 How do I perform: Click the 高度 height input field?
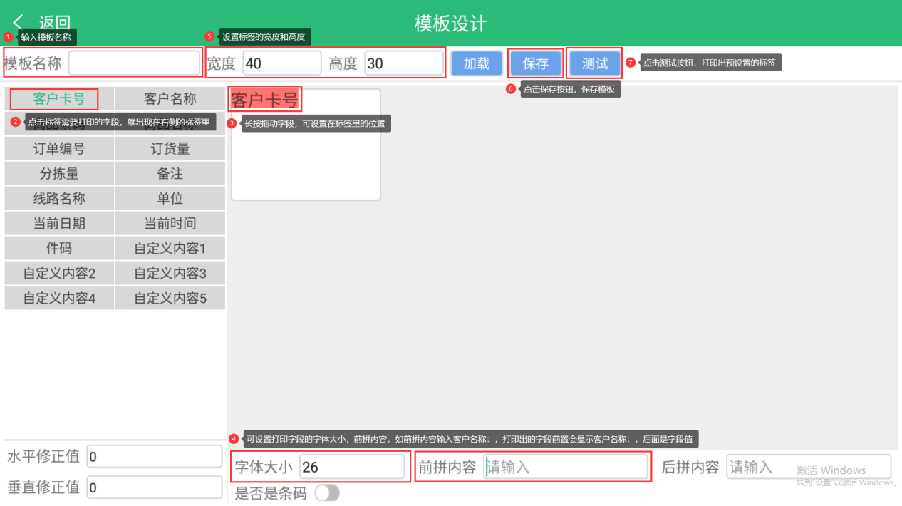point(403,63)
